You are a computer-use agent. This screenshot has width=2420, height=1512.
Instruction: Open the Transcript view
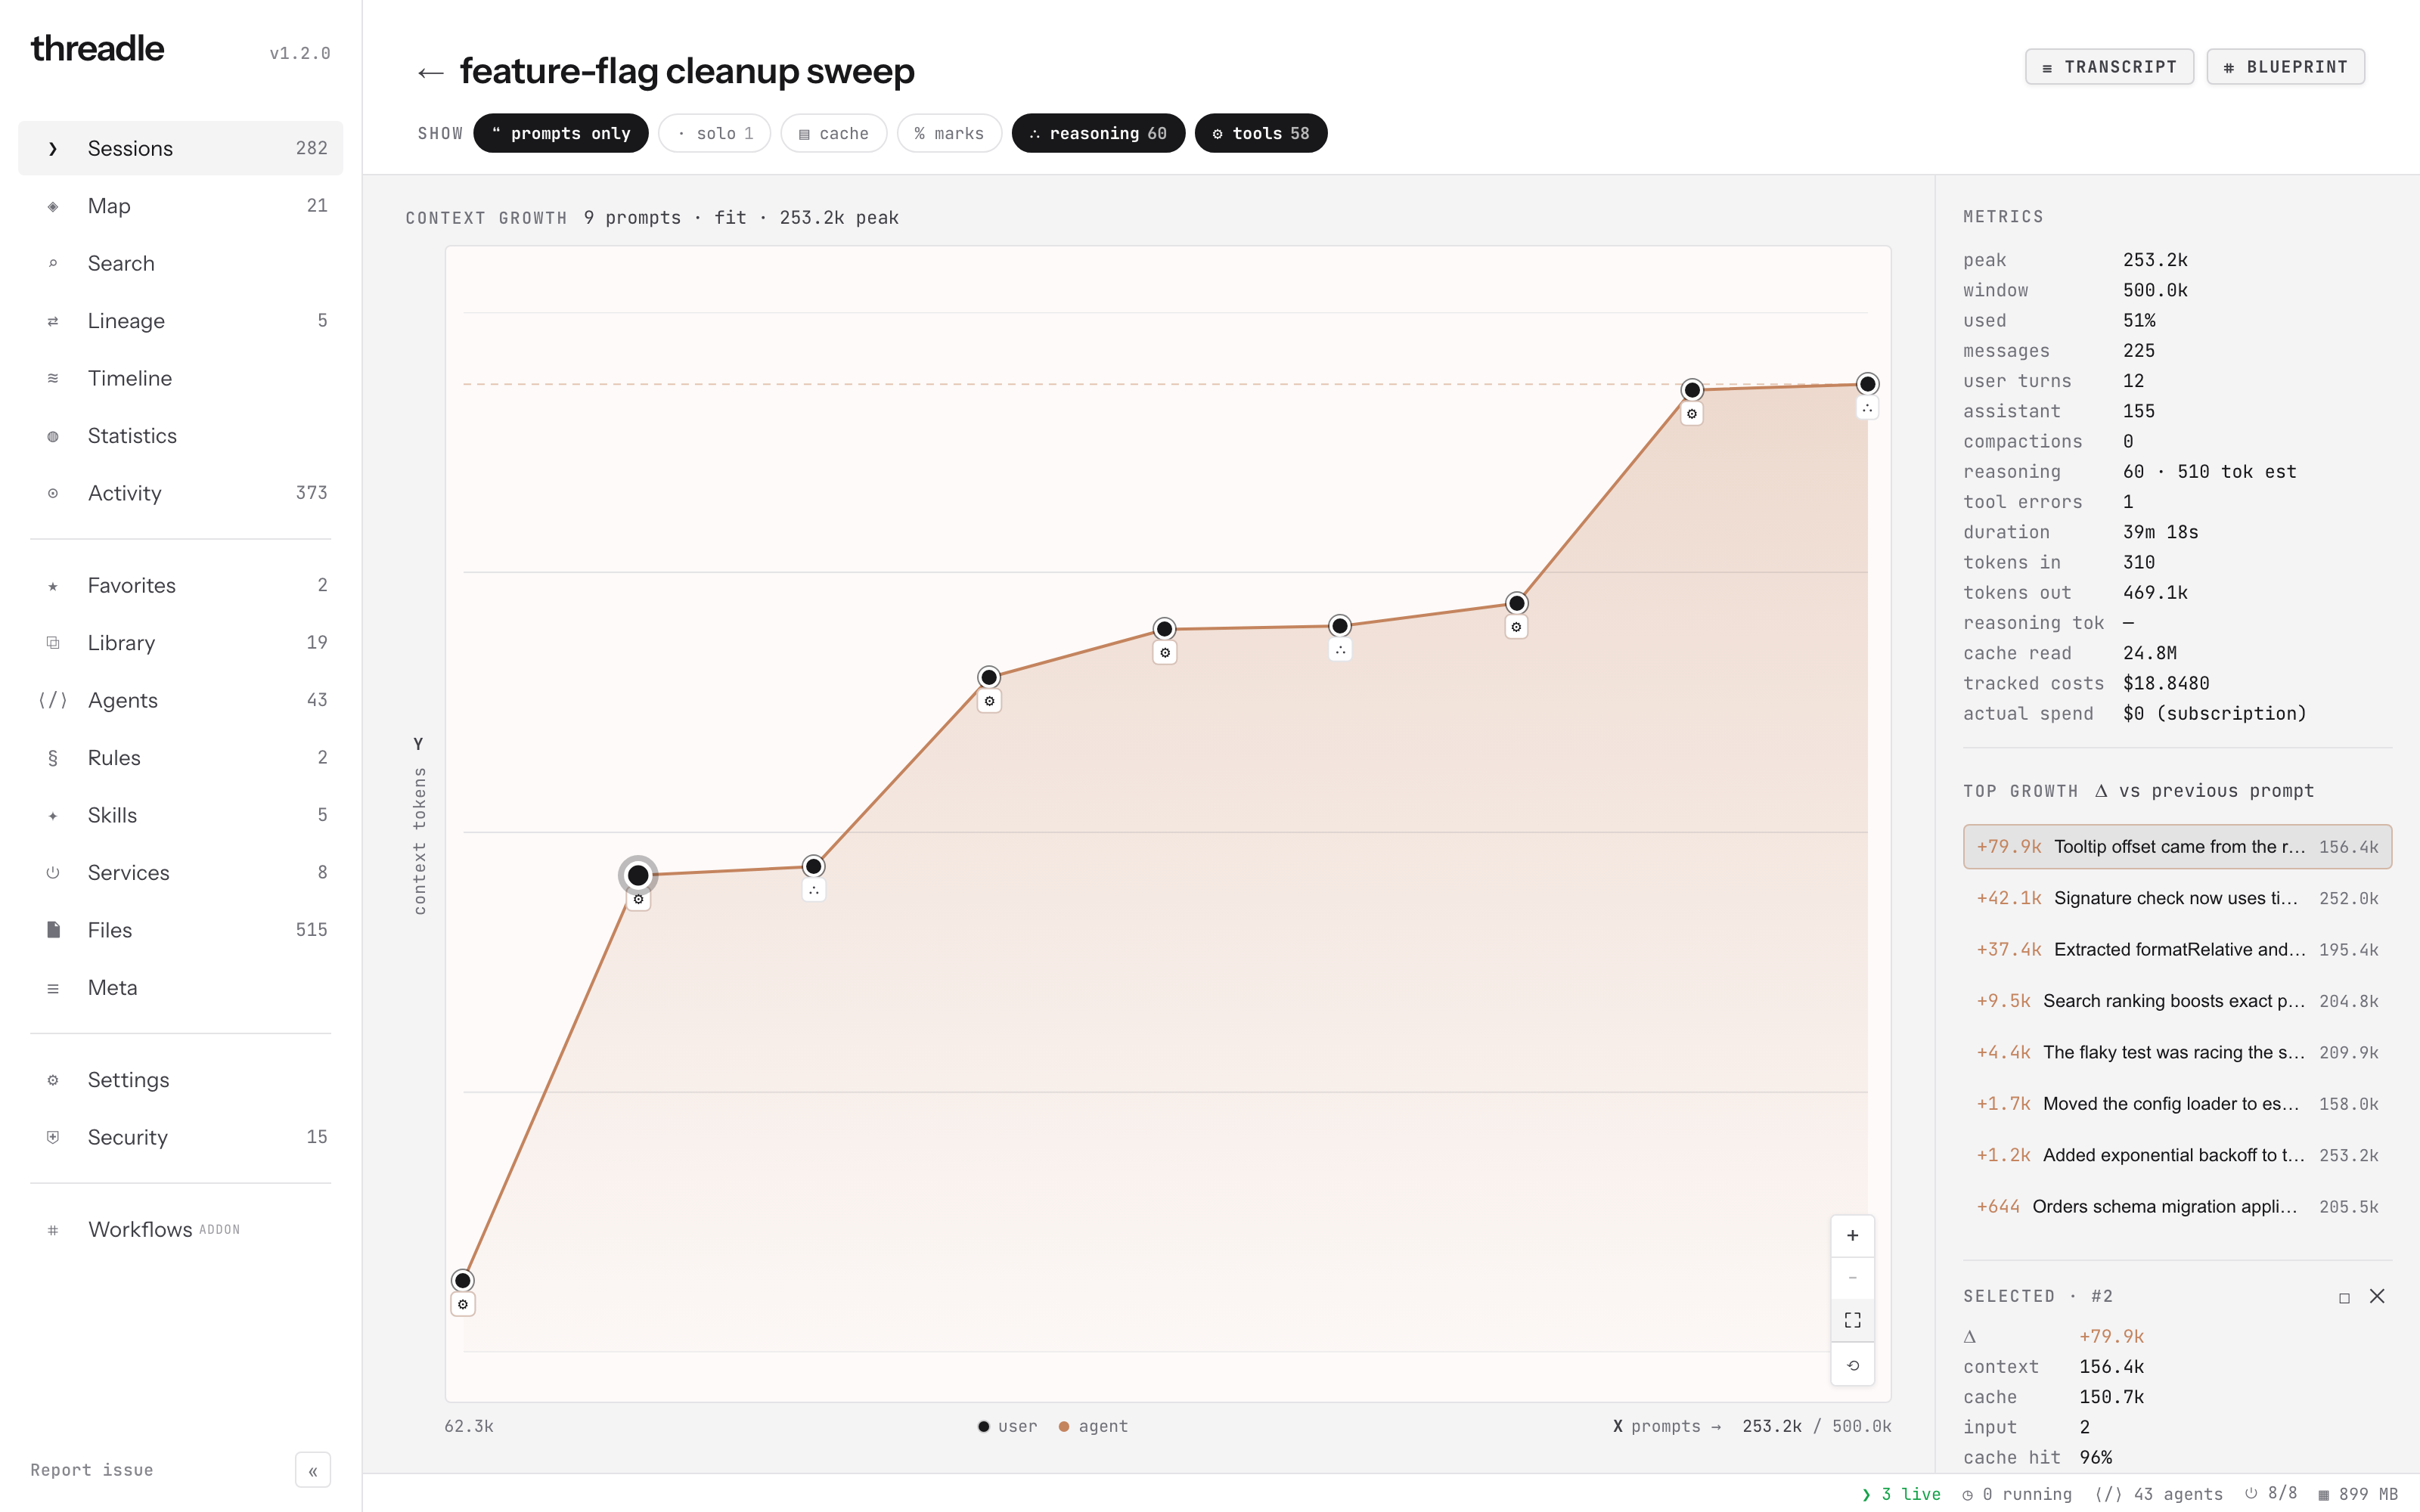pyautogui.click(x=2109, y=67)
